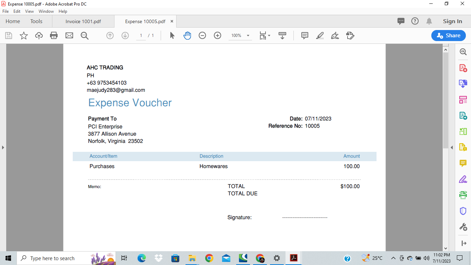Open the stamp tool in toolbar

[x=350, y=36]
